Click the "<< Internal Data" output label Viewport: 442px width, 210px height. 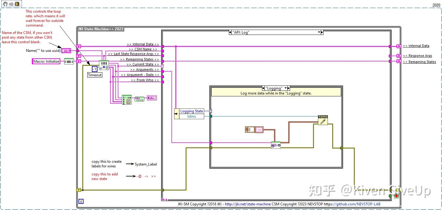pyautogui.click(x=416, y=46)
